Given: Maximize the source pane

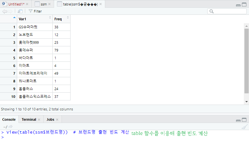Looking at the screenshot, I should tap(244, 5).
